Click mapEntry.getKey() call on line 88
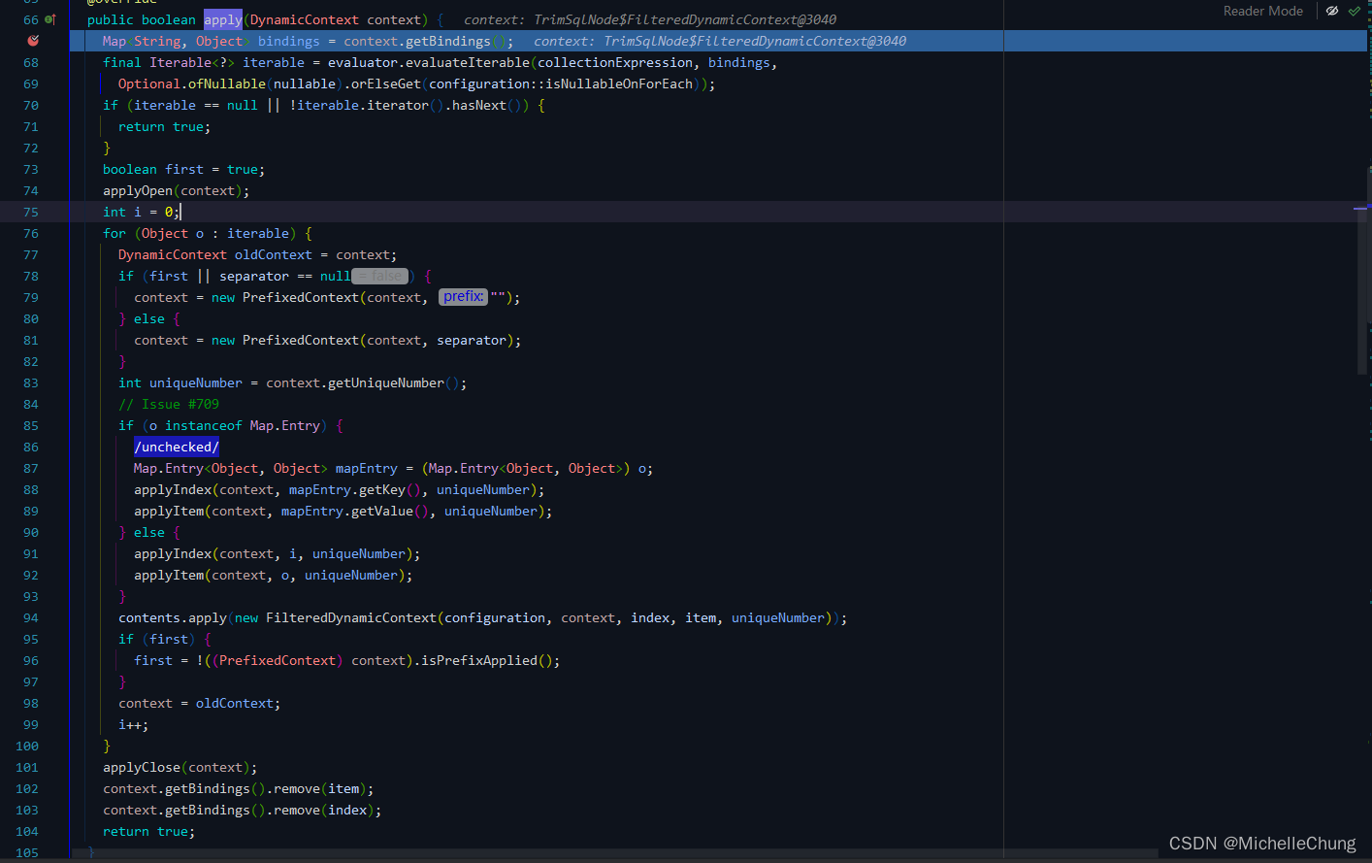The image size is (1372, 863). tap(355, 489)
